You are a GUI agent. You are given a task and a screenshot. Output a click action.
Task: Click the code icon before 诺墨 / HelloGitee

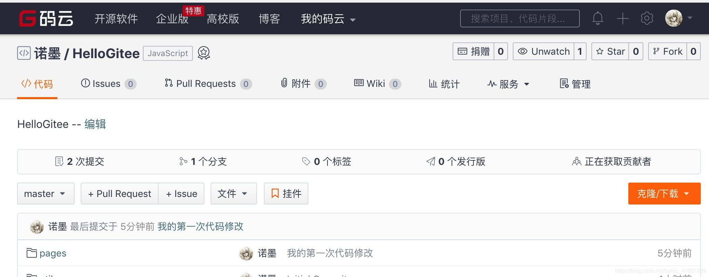click(24, 53)
